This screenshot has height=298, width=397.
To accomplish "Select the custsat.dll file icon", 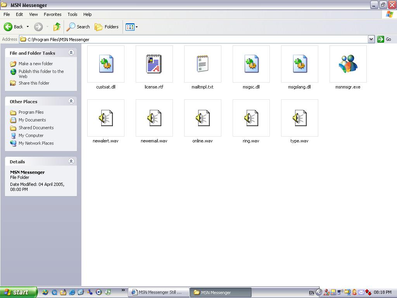I will (106, 64).
